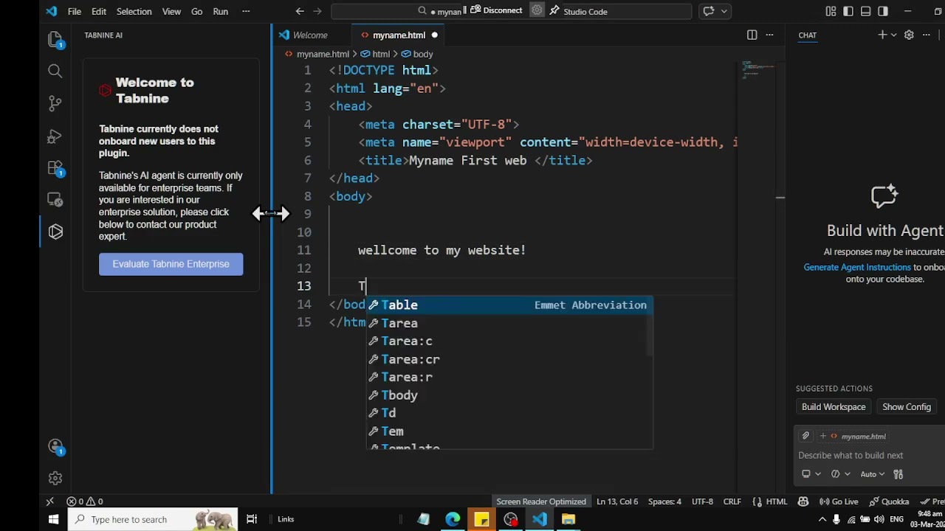Open the chat mode picker dropdown
The image size is (945, 531).
840,474
